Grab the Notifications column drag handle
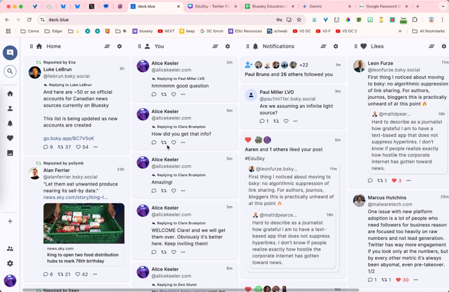Viewport: 449px width, 292px height. click(248, 46)
